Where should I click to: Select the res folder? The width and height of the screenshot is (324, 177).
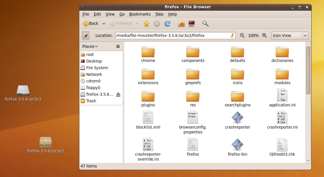coord(193,99)
